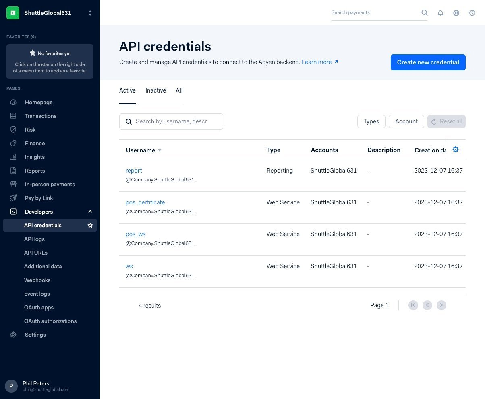Click the reset arrow icon in the Reset all button
The image size is (485, 399).
(434, 121)
